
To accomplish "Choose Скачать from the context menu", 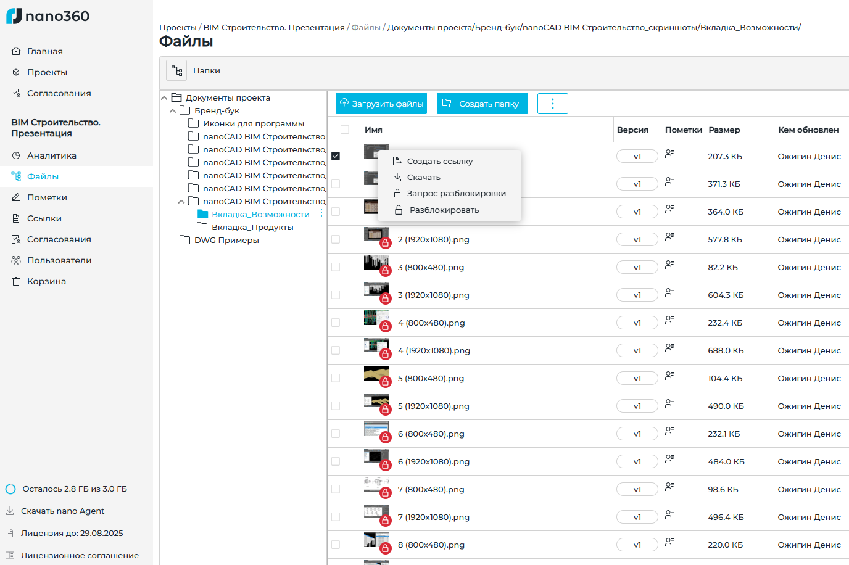I will coord(423,177).
